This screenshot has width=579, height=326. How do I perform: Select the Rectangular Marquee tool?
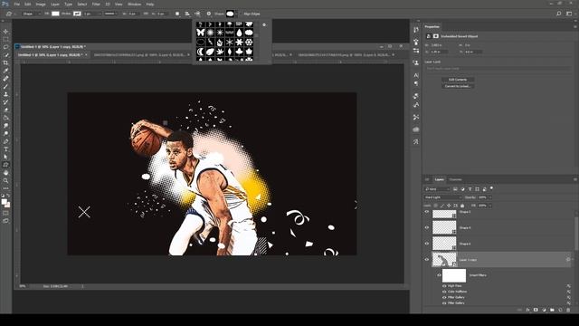(5, 40)
